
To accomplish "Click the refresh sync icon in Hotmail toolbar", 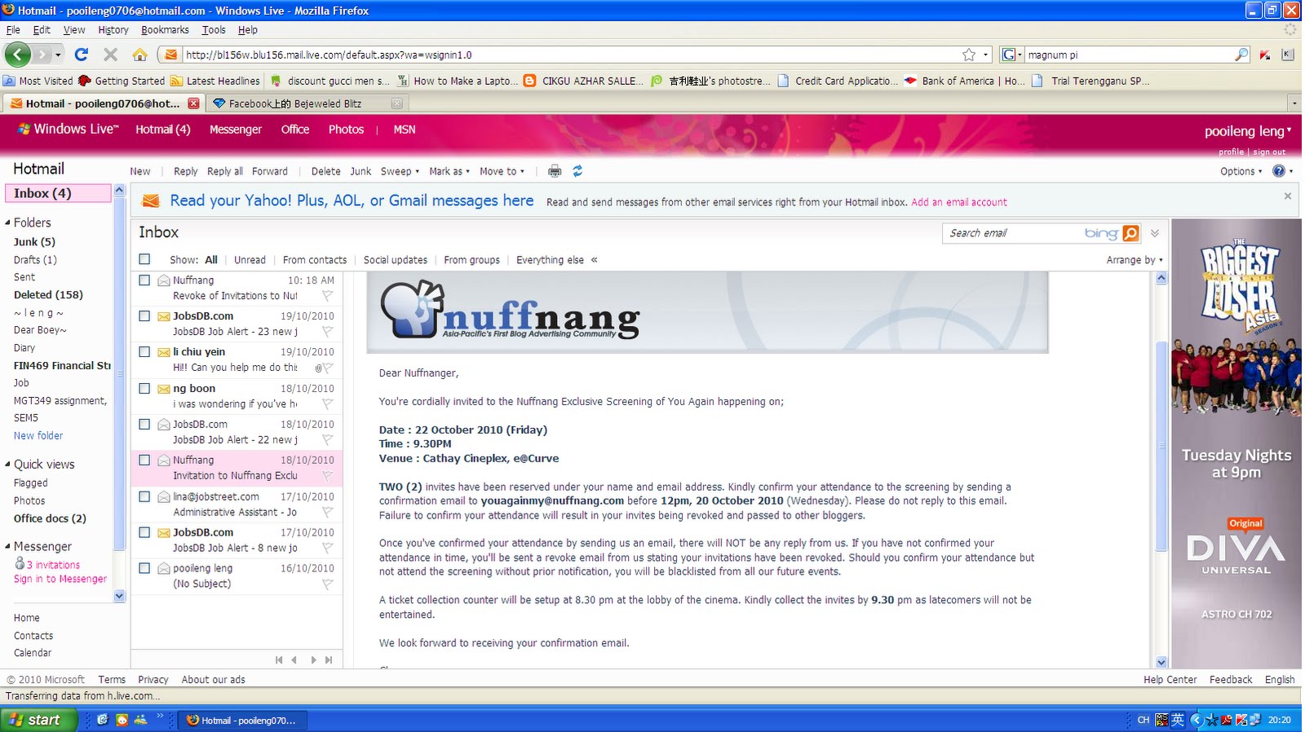I will 577,171.
